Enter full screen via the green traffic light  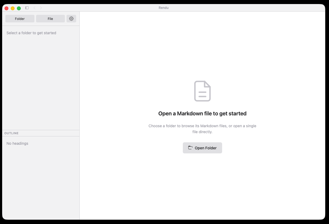pos(19,8)
